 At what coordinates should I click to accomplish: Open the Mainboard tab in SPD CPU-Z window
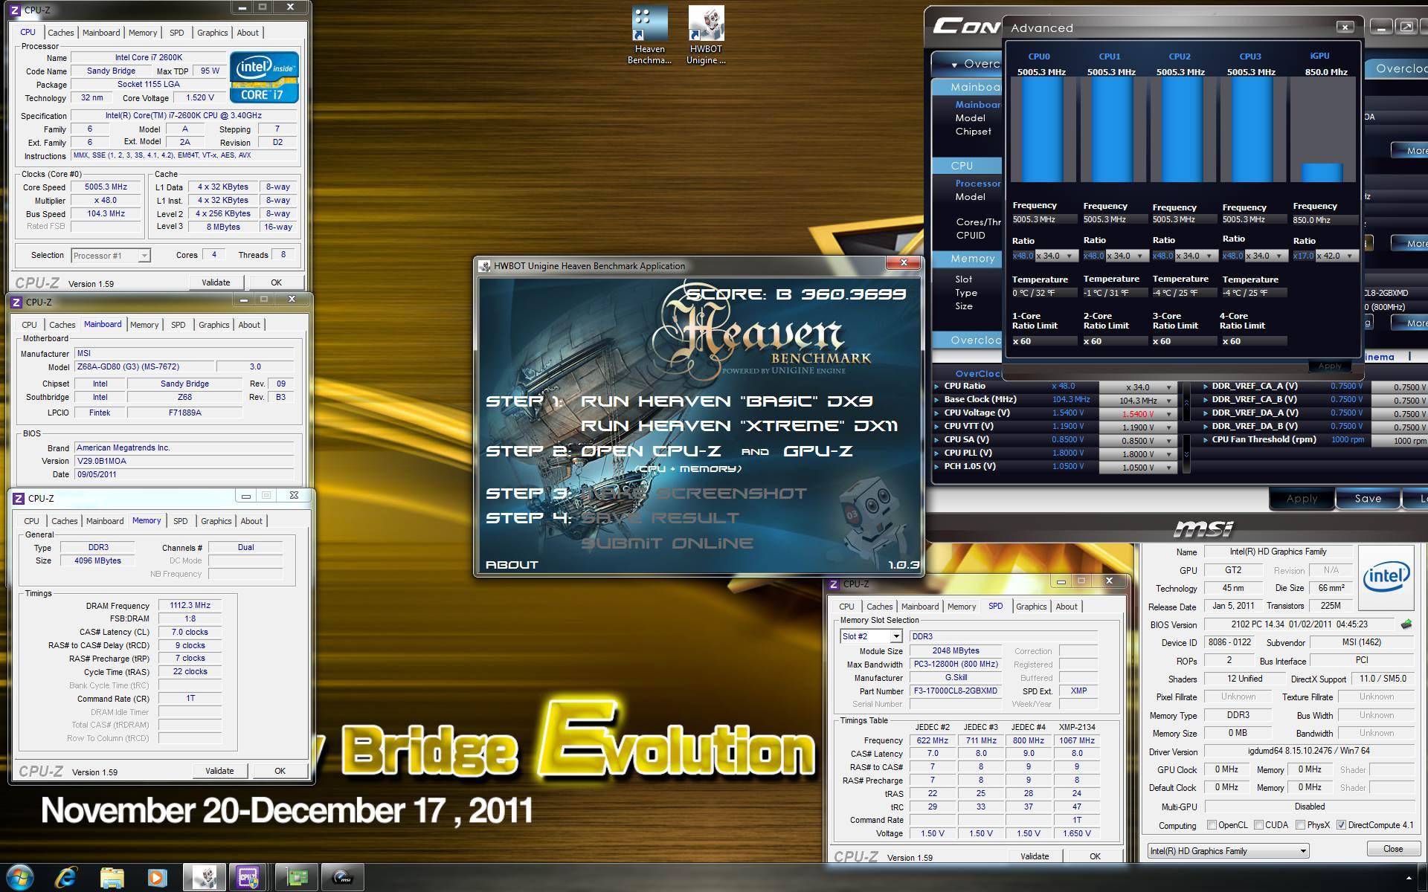pos(920,607)
